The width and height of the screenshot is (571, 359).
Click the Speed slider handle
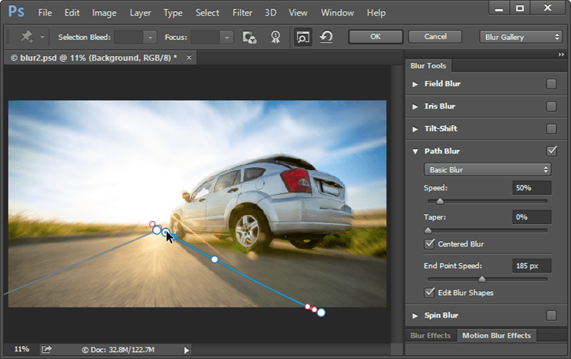click(x=440, y=201)
